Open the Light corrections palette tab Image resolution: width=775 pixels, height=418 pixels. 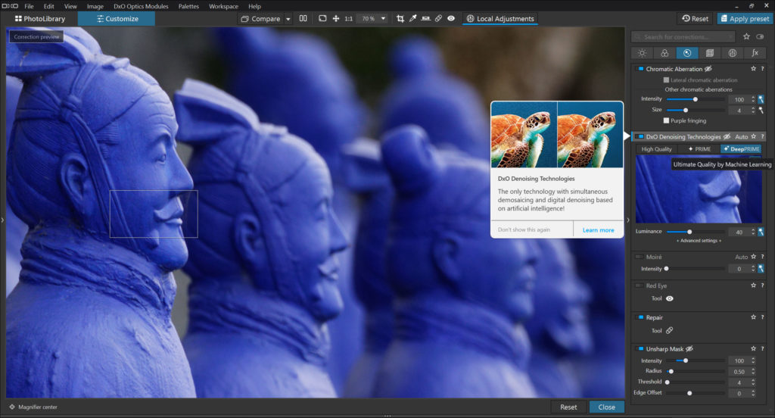point(642,53)
